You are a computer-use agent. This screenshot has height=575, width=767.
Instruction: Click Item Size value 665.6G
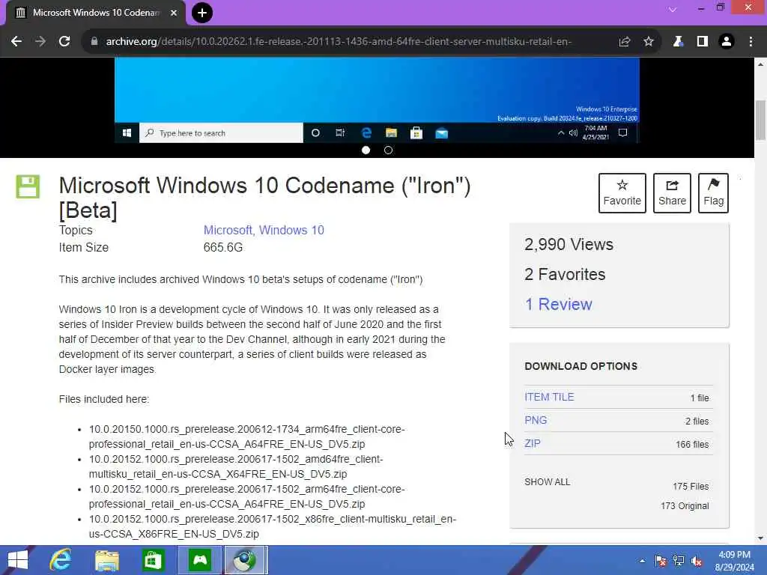pyautogui.click(x=223, y=247)
